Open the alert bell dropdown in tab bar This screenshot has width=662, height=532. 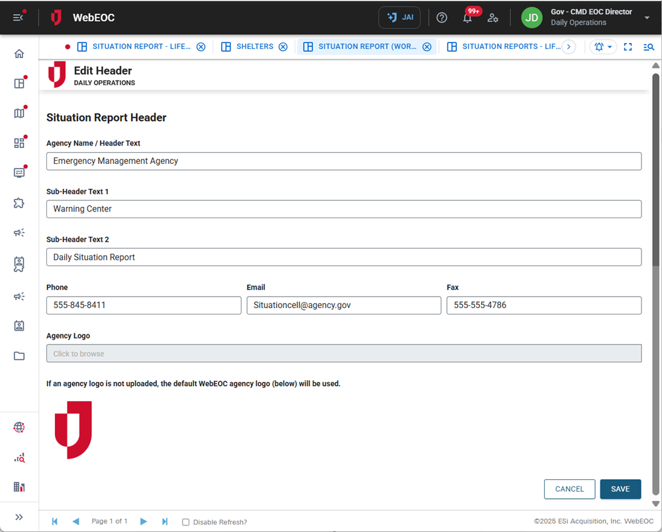coord(602,47)
